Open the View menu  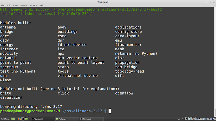point(15,5)
